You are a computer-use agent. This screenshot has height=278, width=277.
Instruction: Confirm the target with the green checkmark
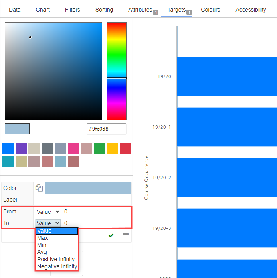[111, 235]
